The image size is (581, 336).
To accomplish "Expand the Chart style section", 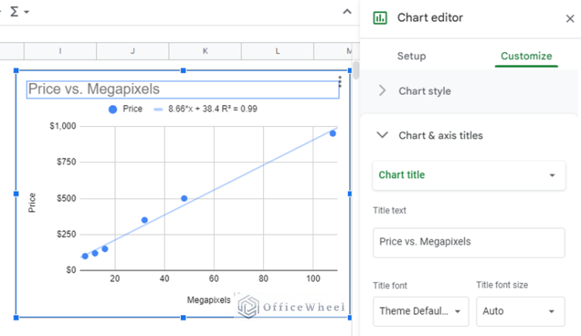I will point(469,91).
